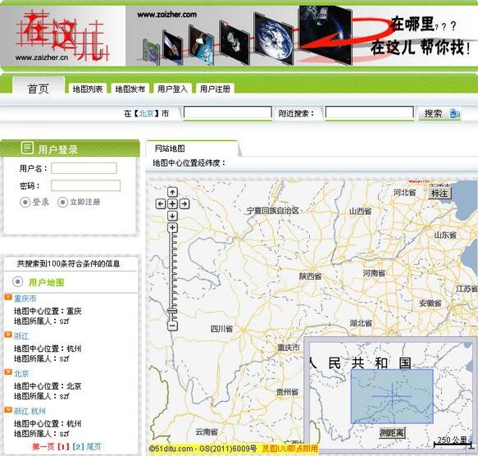Click the 密码 input field
This screenshot has height=456, width=478.
(x=85, y=185)
